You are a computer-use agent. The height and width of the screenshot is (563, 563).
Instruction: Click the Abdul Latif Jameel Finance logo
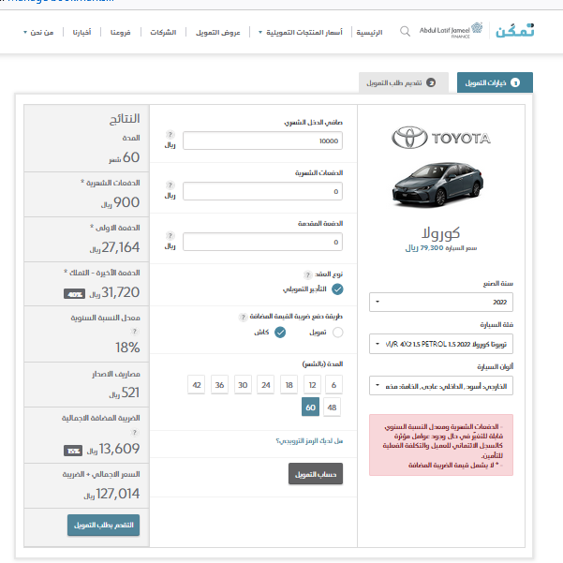click(x=451, y=31)
